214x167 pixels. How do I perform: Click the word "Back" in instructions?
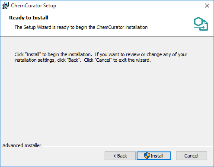[x=73, y=60]
